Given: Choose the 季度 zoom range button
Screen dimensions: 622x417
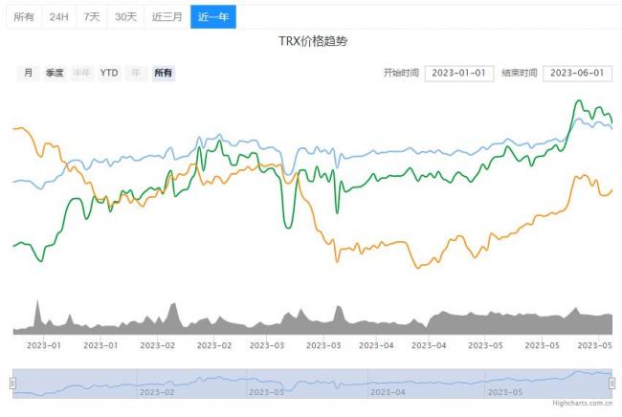Looking at the screenshot, I should [x=55, y=73].
